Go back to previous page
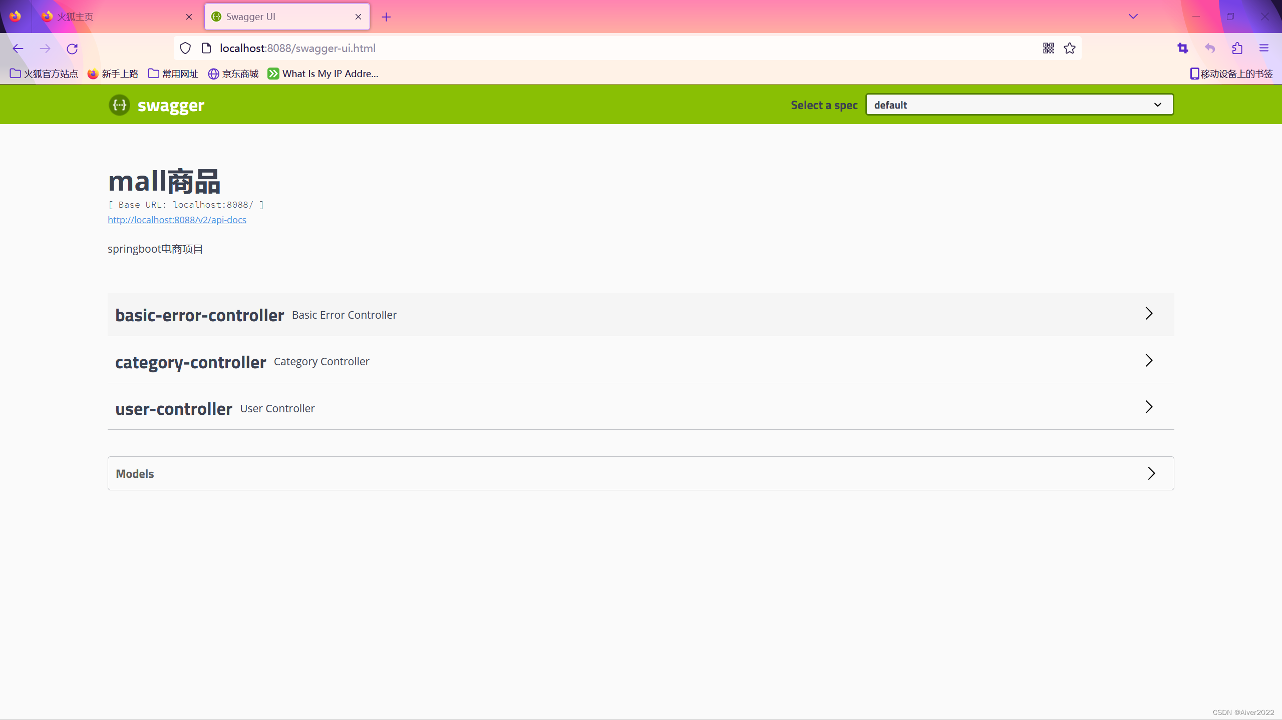1282x720 pixels. (x=18, y=49)
